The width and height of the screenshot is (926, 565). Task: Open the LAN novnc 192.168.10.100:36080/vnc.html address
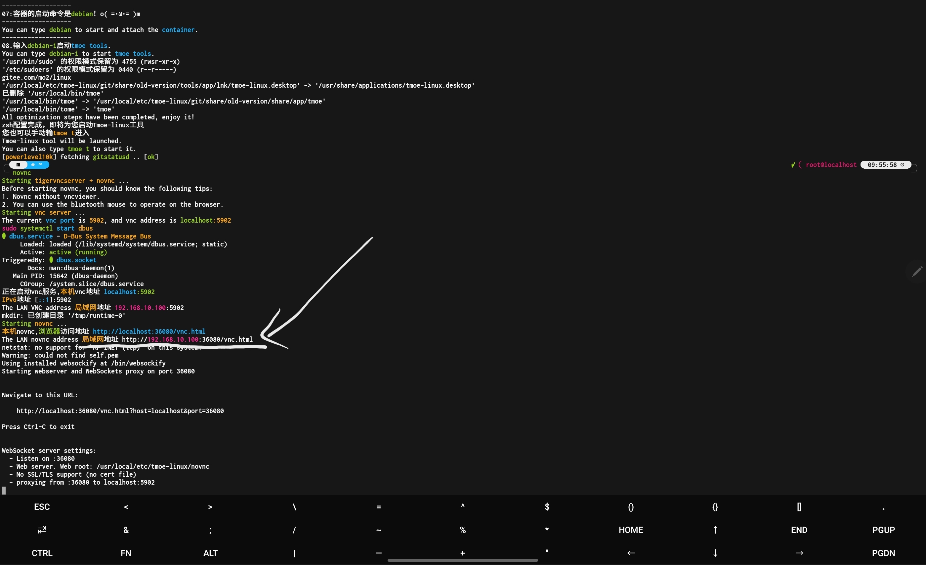pyautogui.click(x=187, y=339)
